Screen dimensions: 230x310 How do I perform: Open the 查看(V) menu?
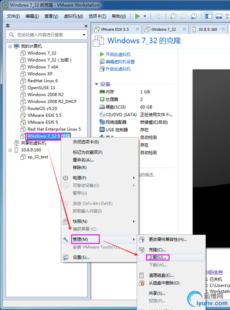coord(51,16)
